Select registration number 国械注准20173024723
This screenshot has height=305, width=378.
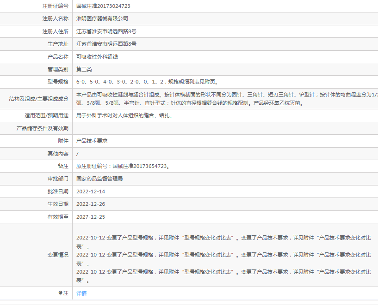click(x=103, y=6)
